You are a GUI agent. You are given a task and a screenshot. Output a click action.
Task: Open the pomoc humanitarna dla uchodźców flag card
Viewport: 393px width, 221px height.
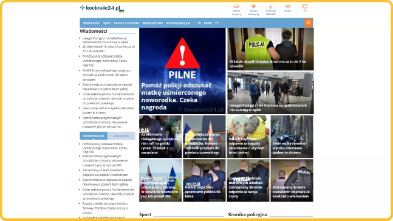[x=204, y=137]
